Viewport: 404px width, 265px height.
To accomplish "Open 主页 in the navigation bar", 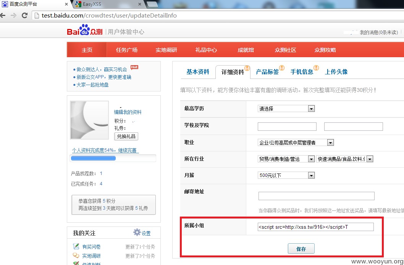I will point(87,50).
